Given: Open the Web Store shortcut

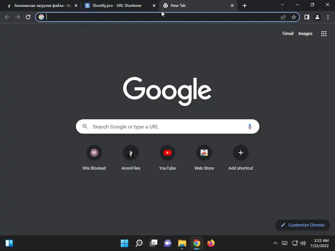Looking at the screenshot, I should click(204, 158).
